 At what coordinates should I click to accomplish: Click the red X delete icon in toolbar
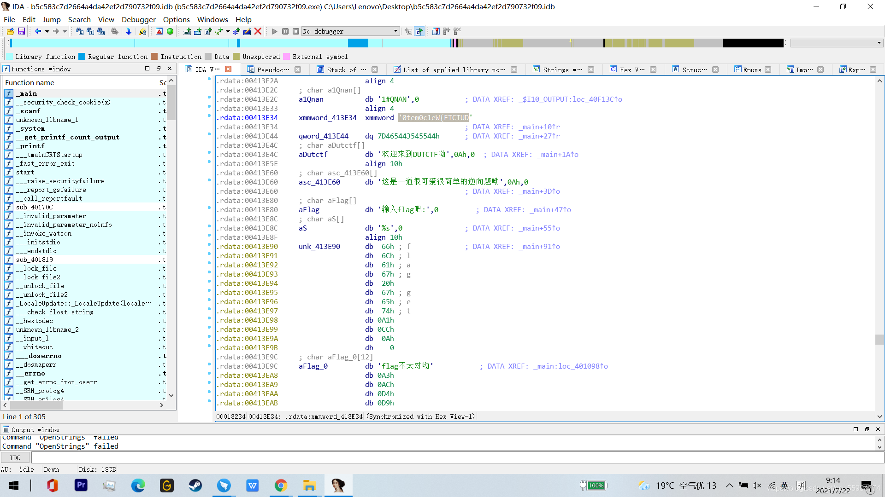point(258,31)
